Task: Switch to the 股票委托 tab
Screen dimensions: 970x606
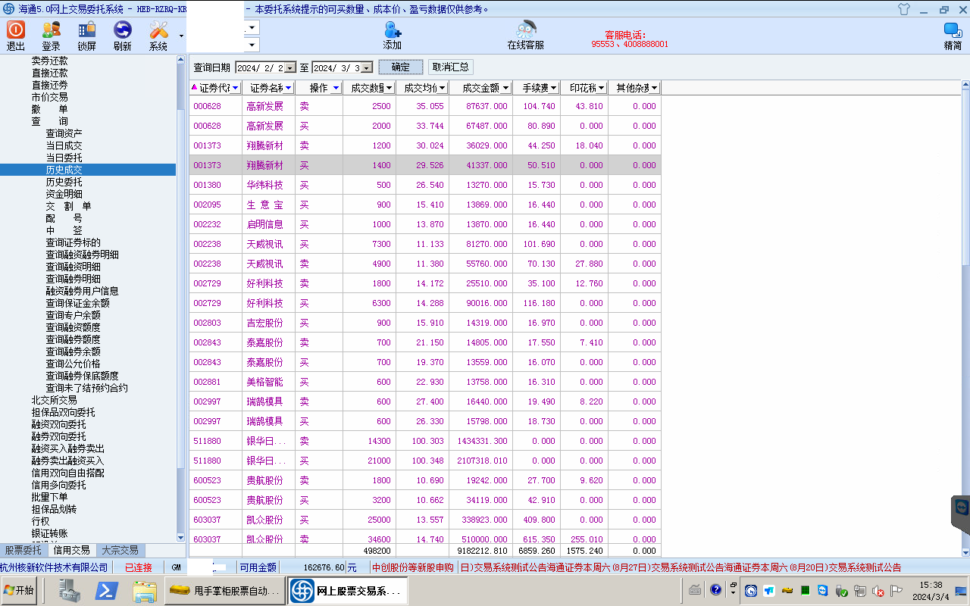Action: click(23, 551)
